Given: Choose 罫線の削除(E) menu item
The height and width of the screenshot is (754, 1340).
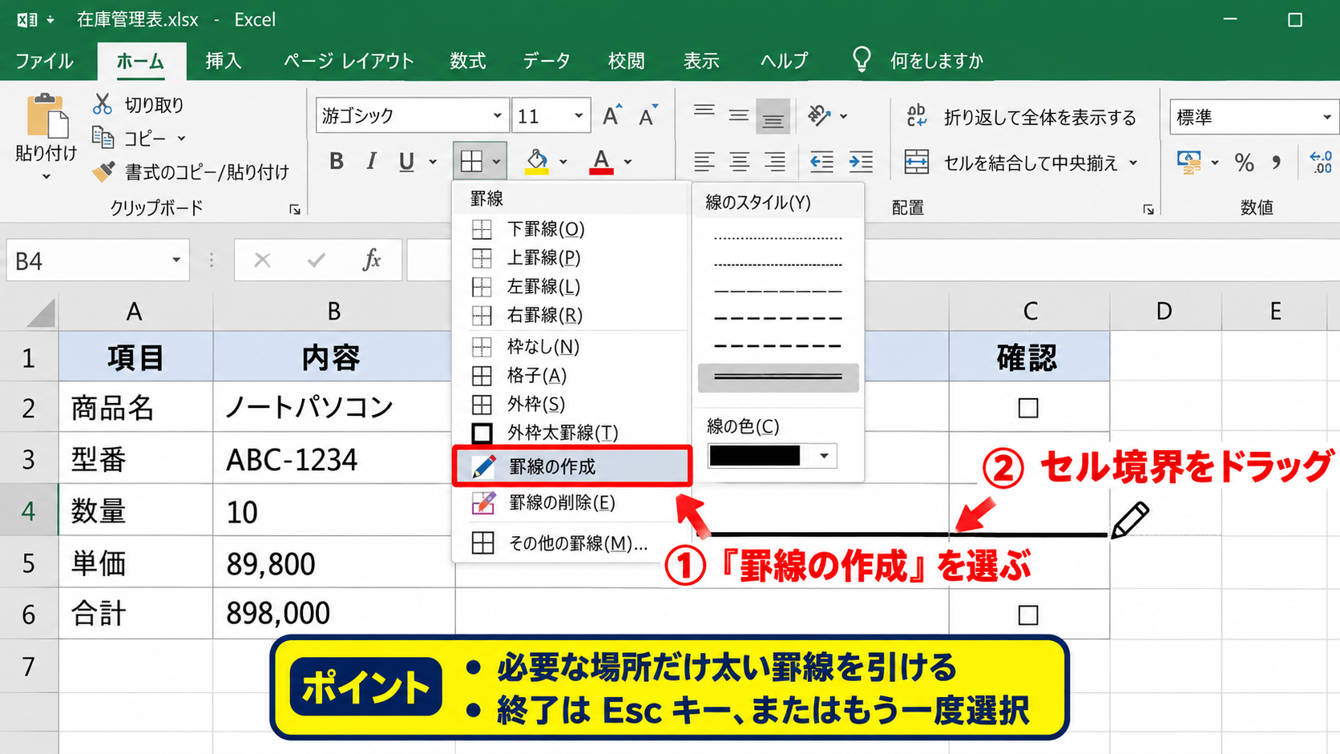Looking at the screenshot, I should [571, 502].
